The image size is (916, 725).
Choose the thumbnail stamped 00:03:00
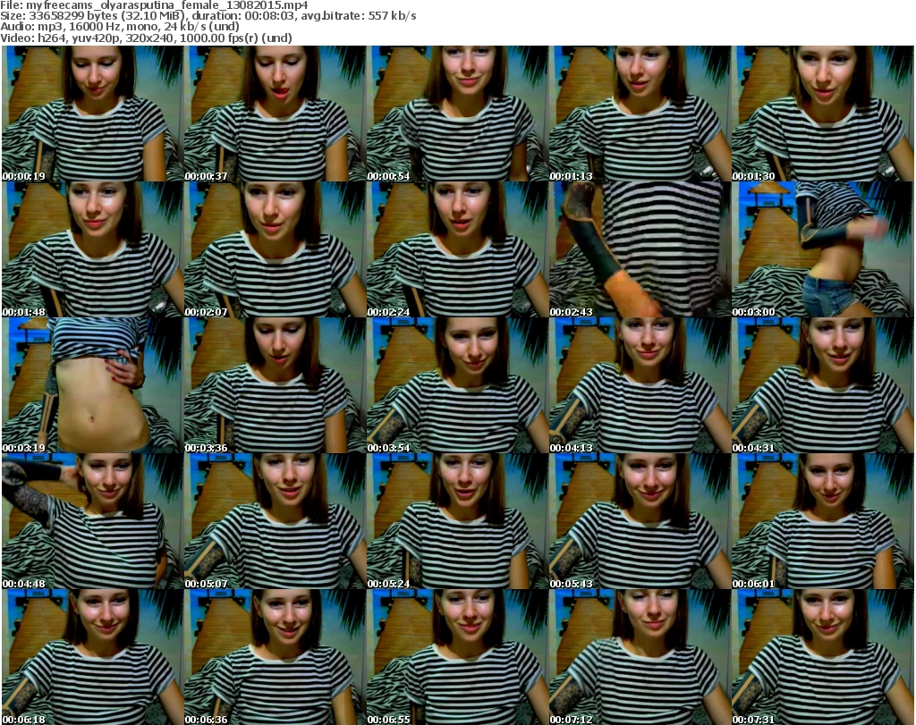coord(823,249)
